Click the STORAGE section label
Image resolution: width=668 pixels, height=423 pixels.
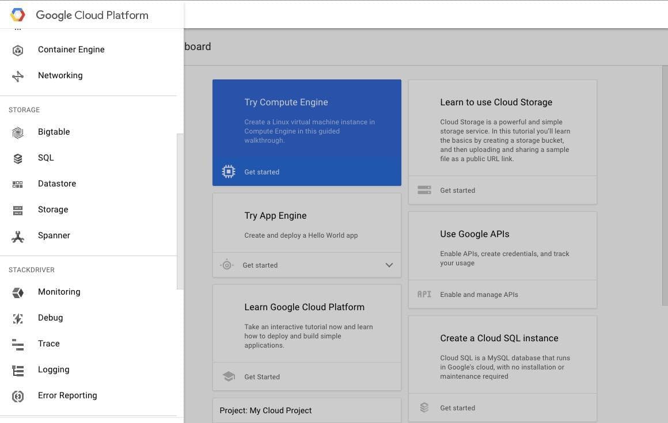click(24, 110)
